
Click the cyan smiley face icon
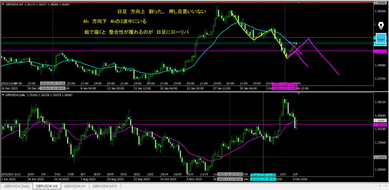(x=381, y=39)
